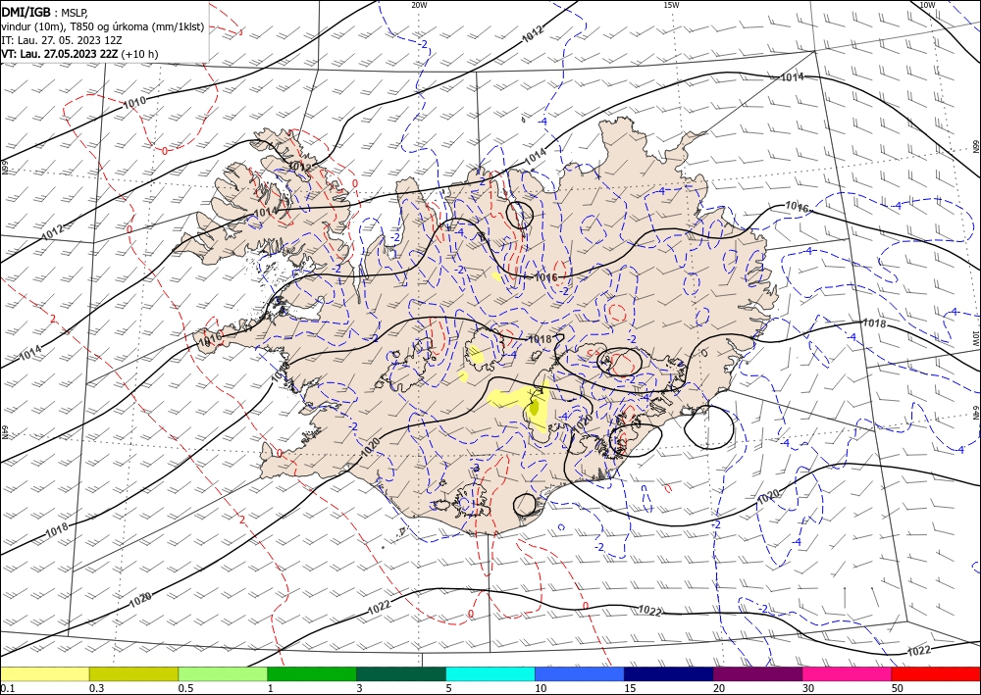Screen dimensions: 981x695
Task: Click the "30" legend value
Action: pos(807,688)
